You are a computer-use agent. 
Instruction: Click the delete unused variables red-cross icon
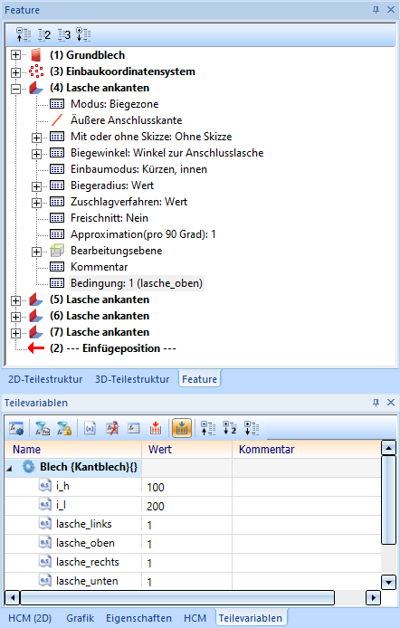(112, 429)
